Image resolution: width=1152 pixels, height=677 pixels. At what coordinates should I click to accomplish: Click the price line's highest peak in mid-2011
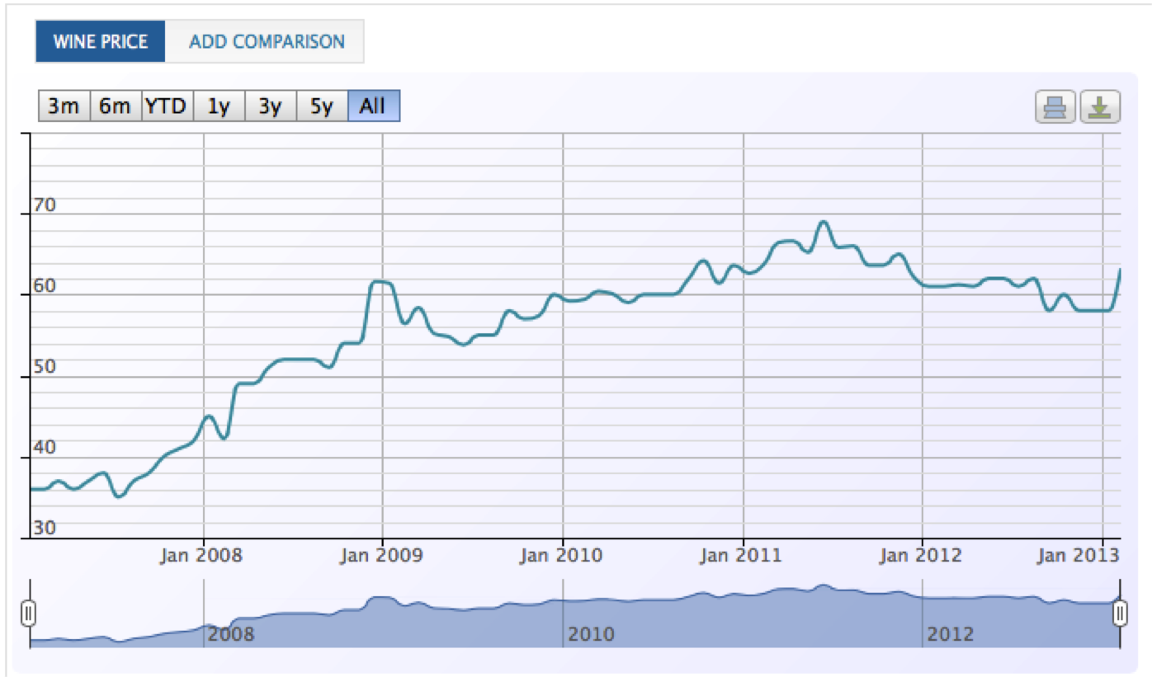822,222
